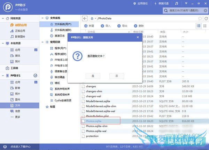Switch to list view

[x=199, y=26]
